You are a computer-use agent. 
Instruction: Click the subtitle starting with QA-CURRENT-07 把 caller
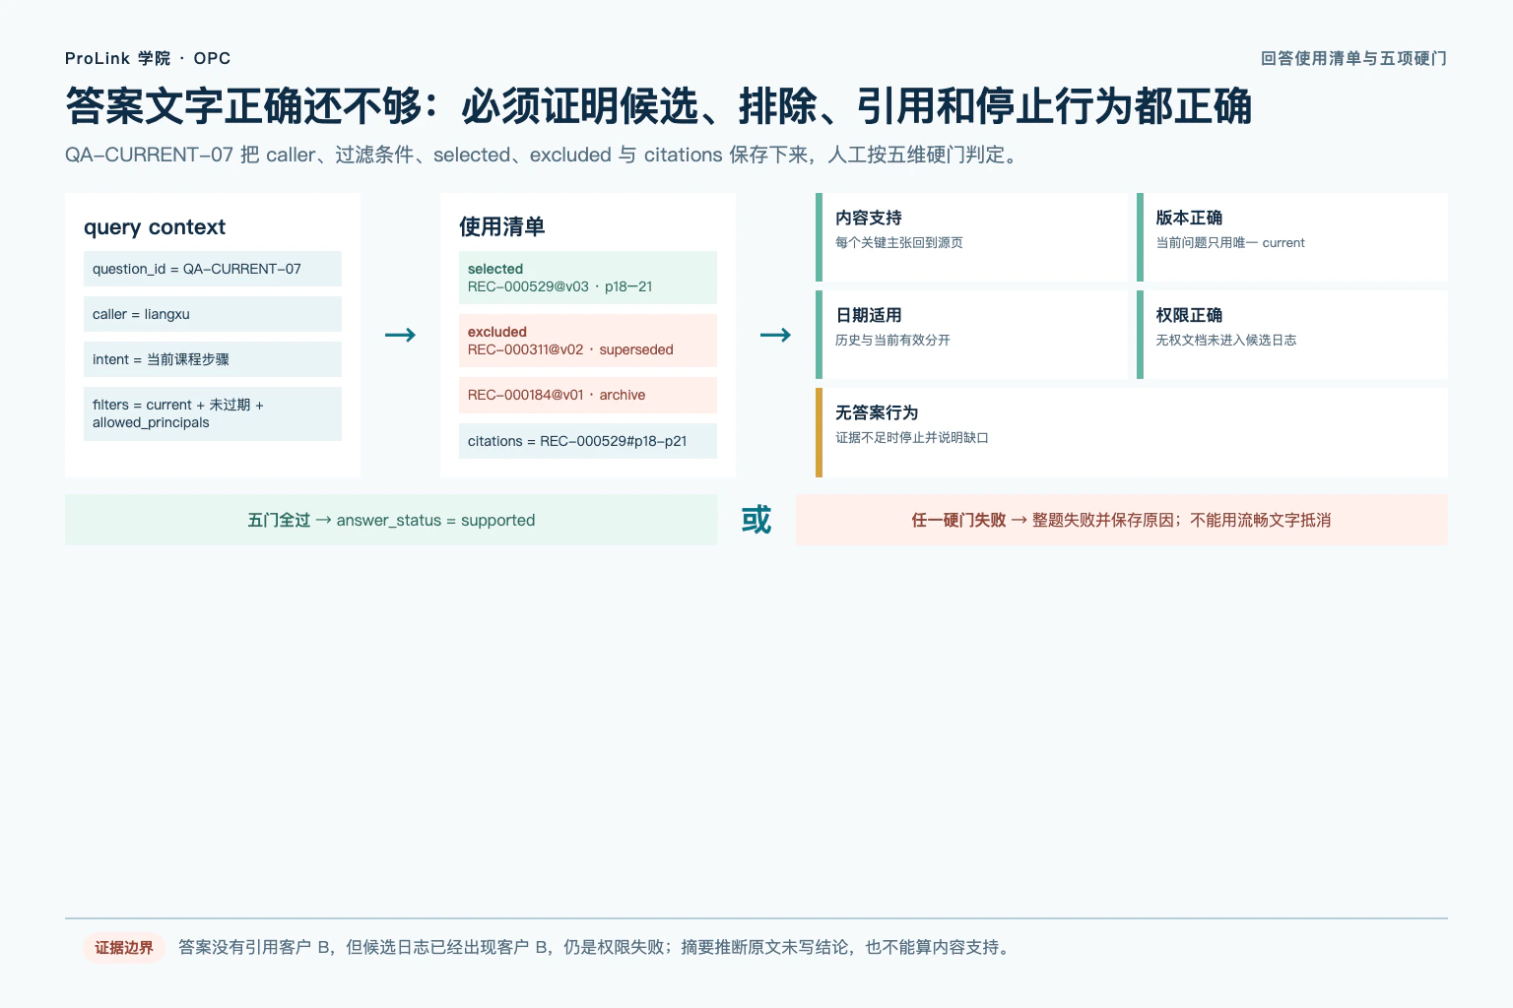pyautogui.click(x=541, y=155)
